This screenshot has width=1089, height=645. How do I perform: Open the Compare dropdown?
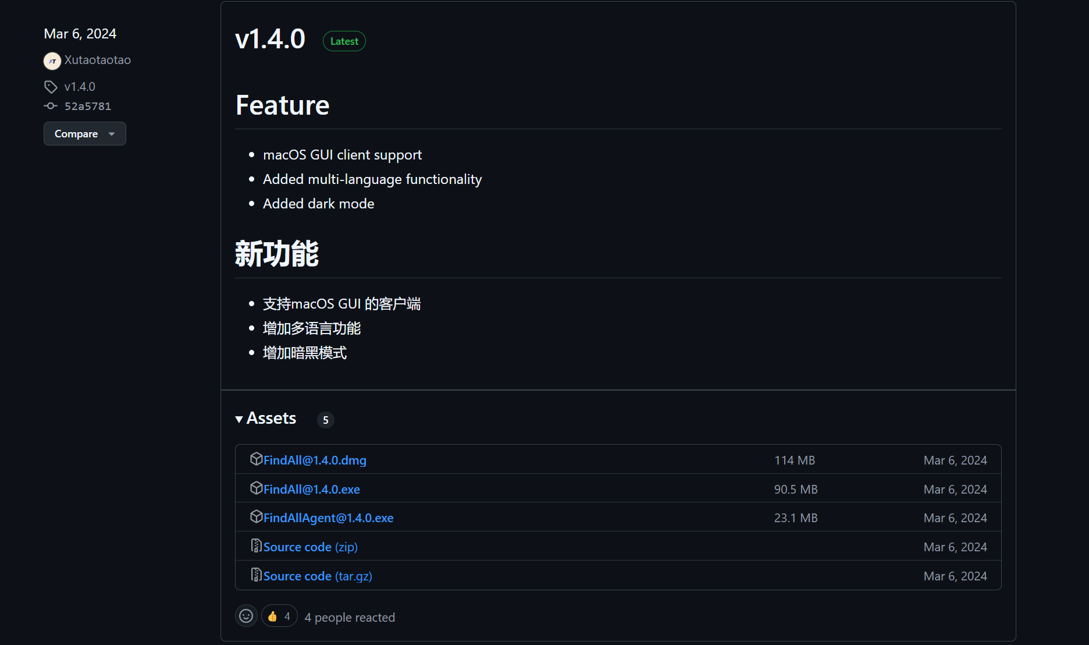click(x=85, y=134)
